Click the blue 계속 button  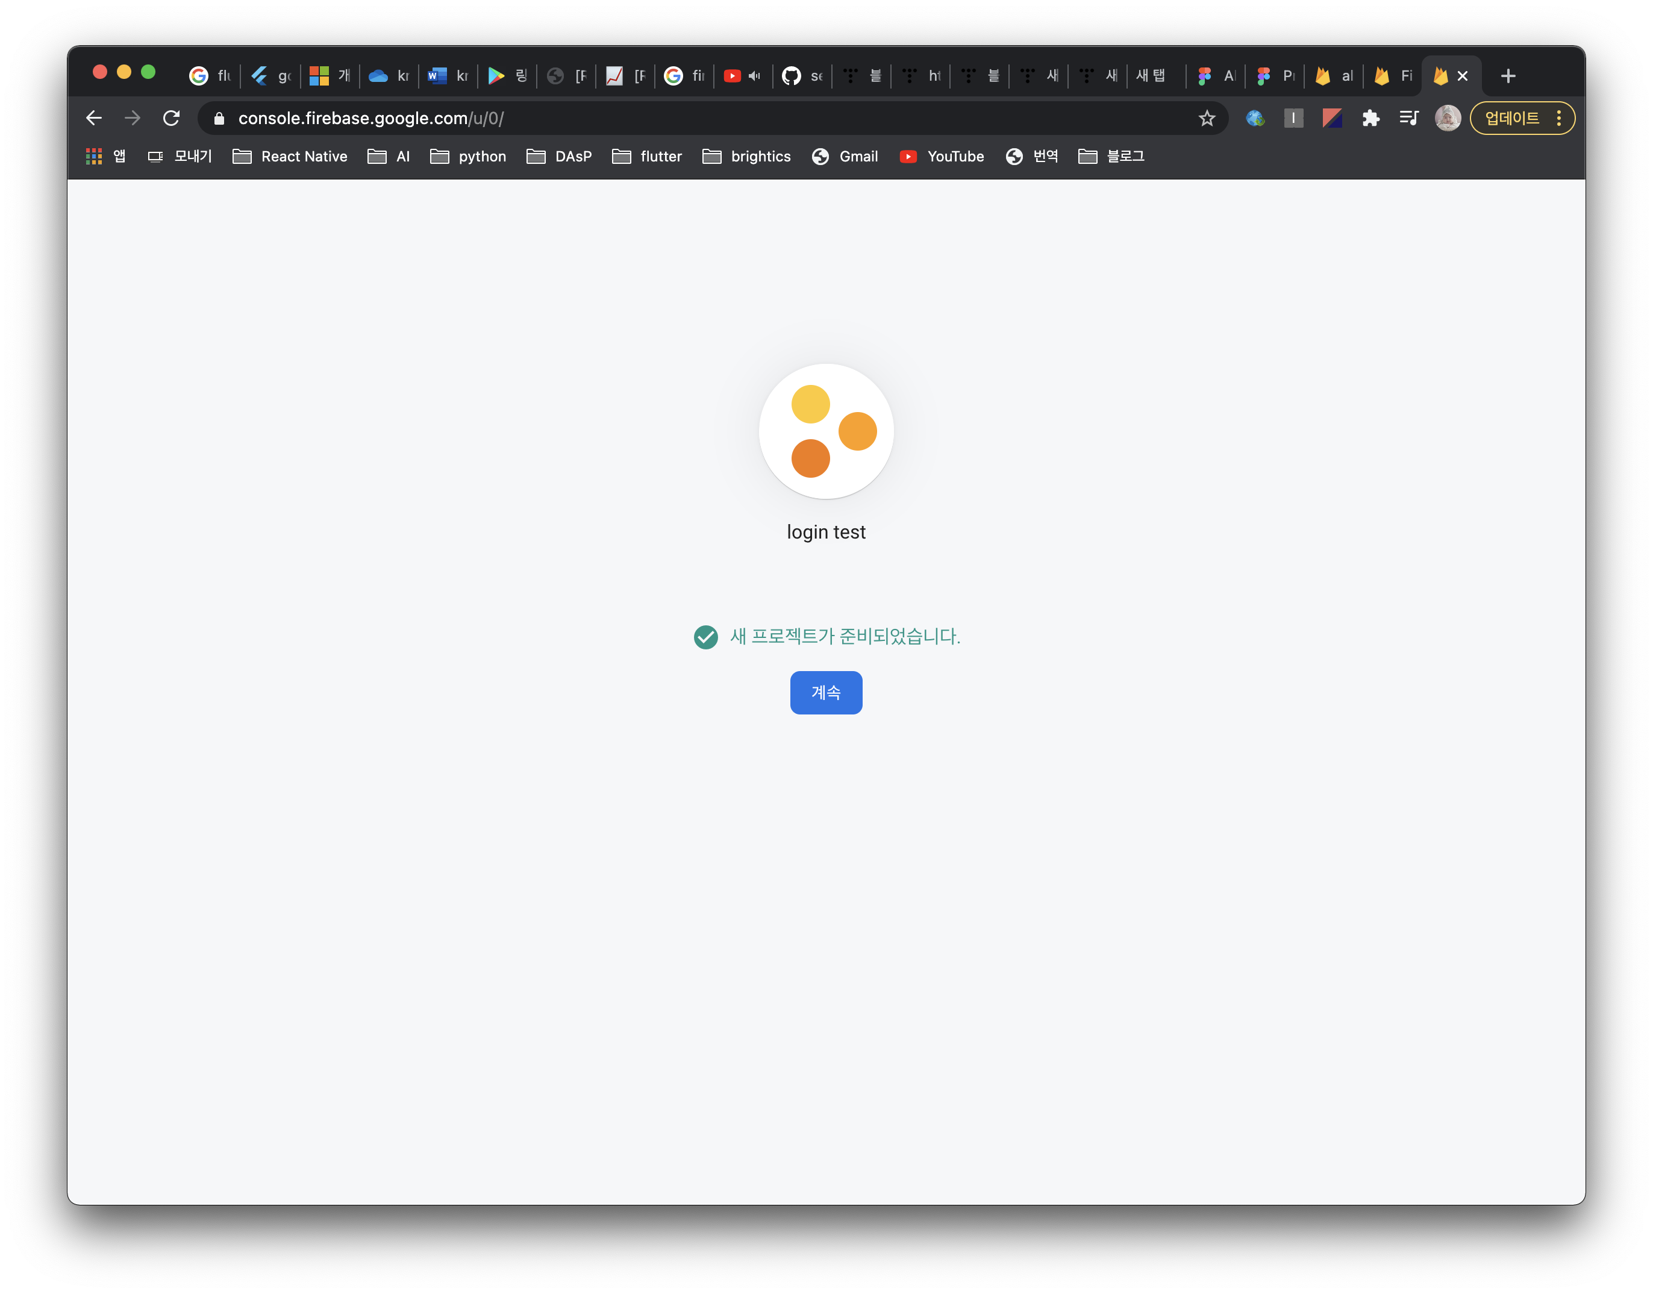[826, 692]
